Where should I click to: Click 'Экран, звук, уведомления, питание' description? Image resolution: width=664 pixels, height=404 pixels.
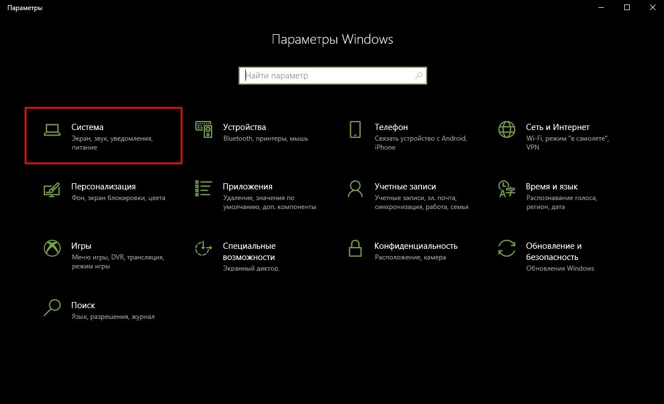point(112,143)
